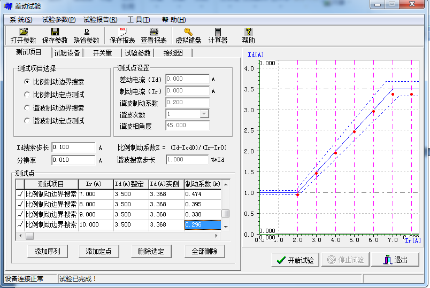Open the 试验报告(R) menu
Viewport: 430px width, 288px height.
(99, 20)
